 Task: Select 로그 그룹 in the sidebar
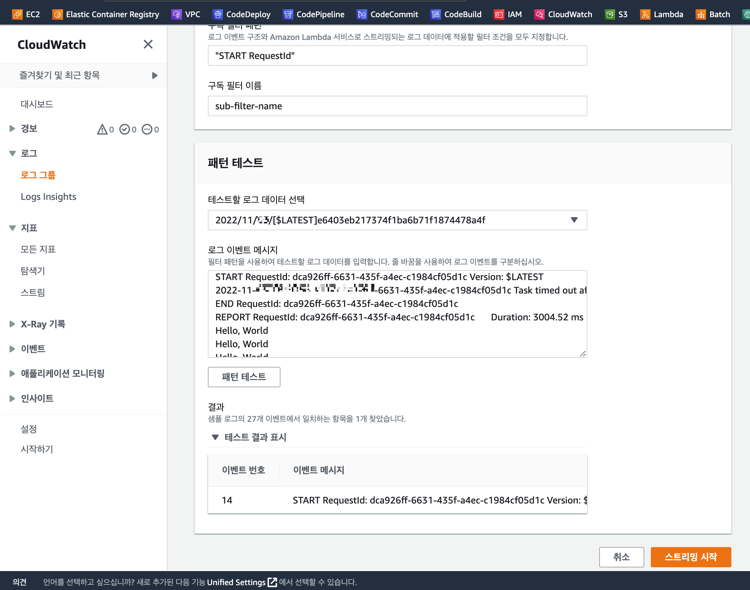[38, 175]
